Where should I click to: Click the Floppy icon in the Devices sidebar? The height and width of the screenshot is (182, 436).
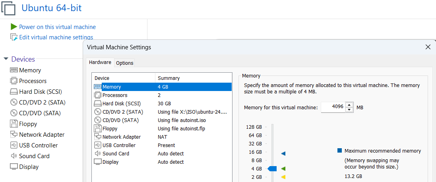pos(14,124)
